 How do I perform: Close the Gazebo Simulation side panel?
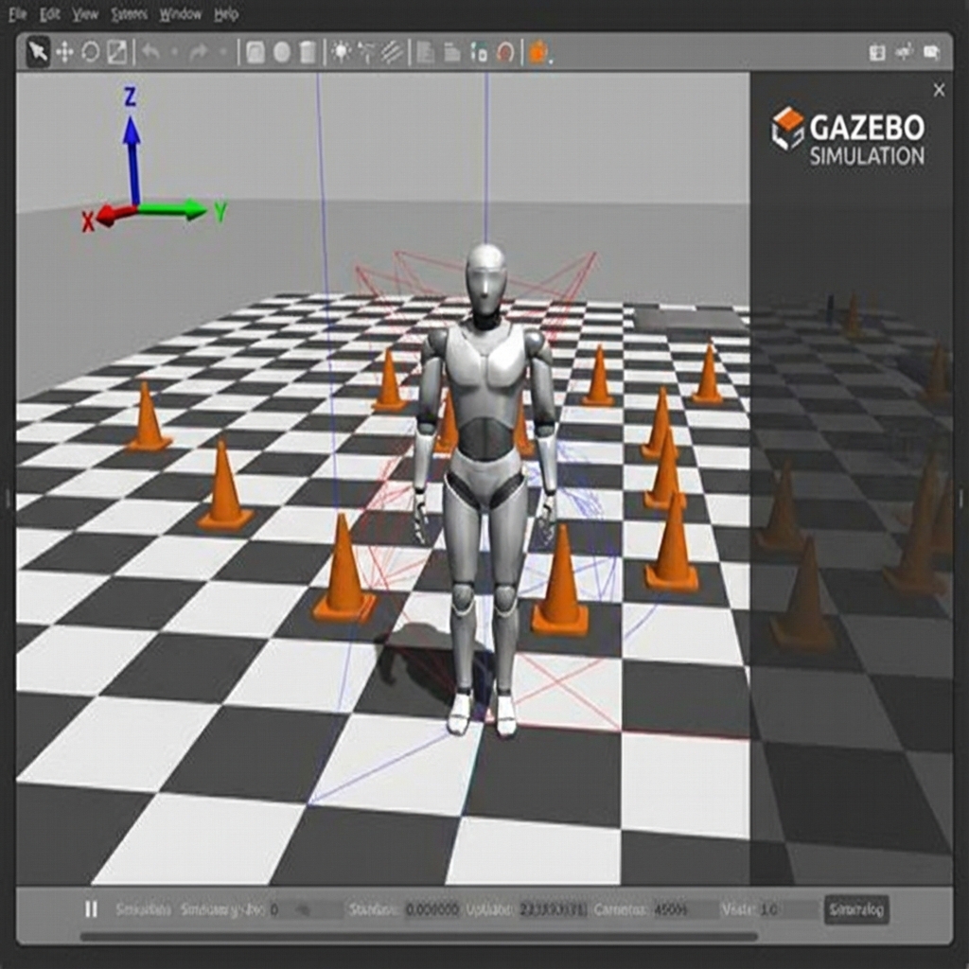(x=939, y=90)
